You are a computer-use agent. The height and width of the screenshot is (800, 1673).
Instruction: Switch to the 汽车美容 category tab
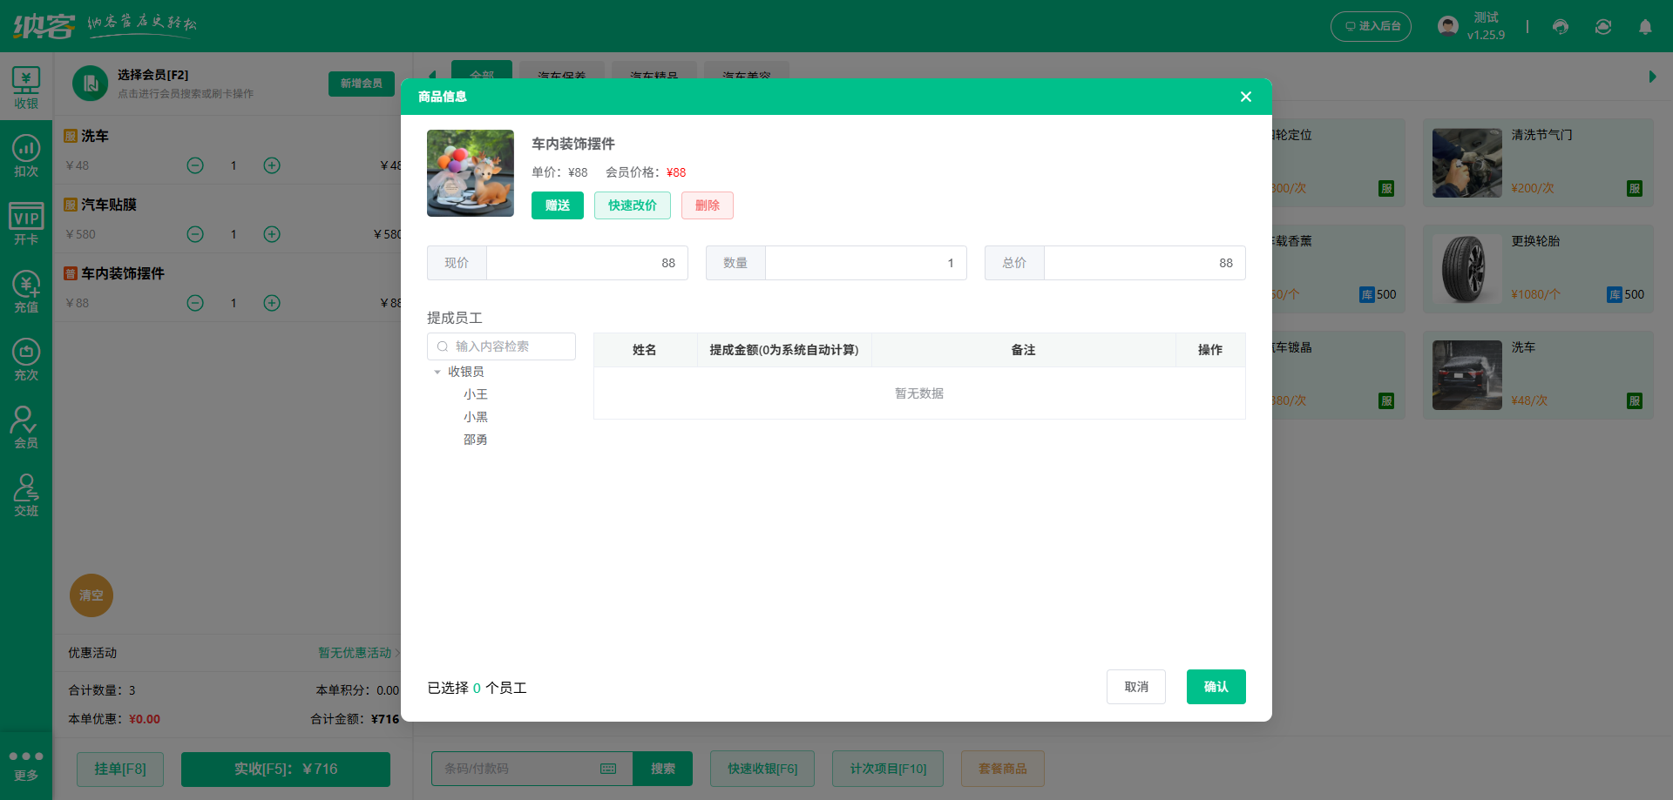[x=746, y=77]
